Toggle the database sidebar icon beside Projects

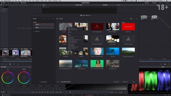tap(57, 19)
